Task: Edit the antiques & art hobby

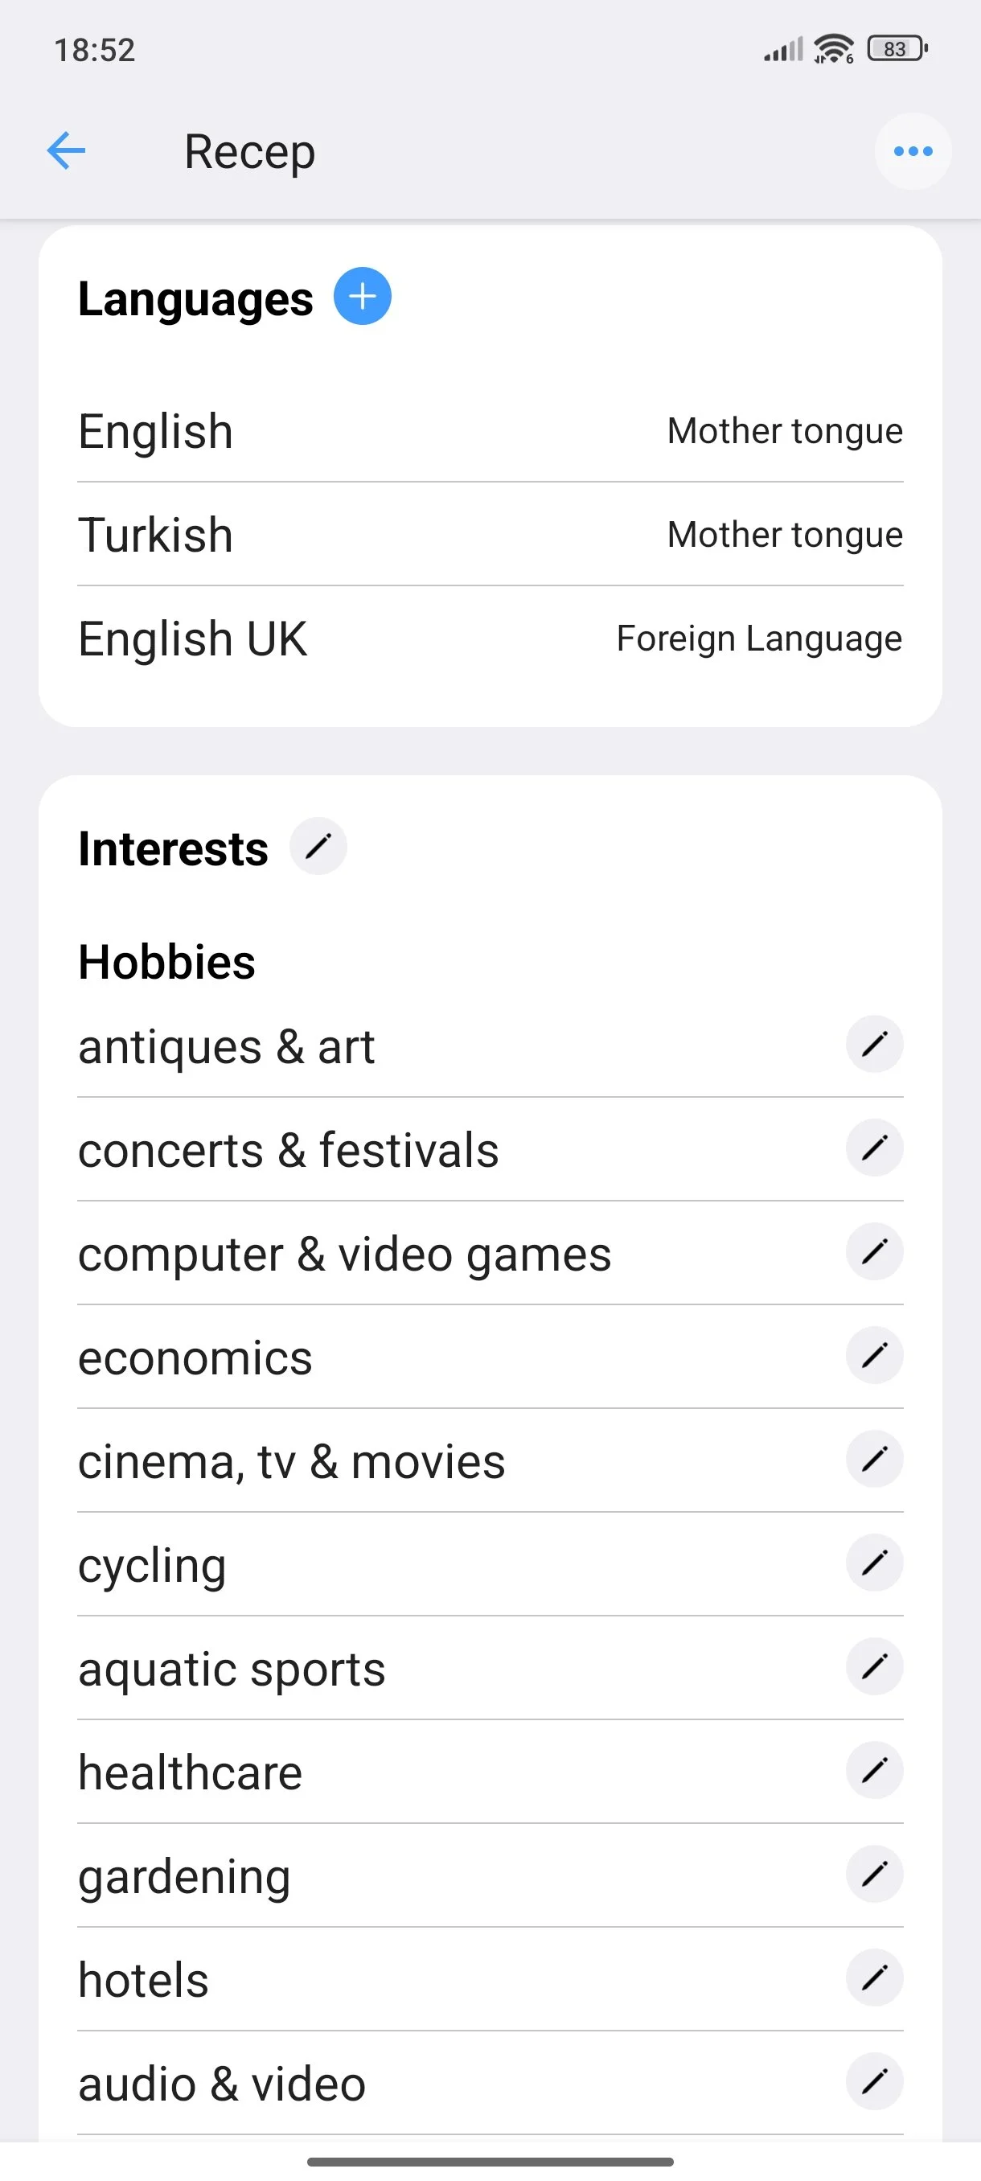Action: 874,1044
